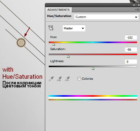
Task: Focus the Saturation value field
Action: tap(131, 49)
